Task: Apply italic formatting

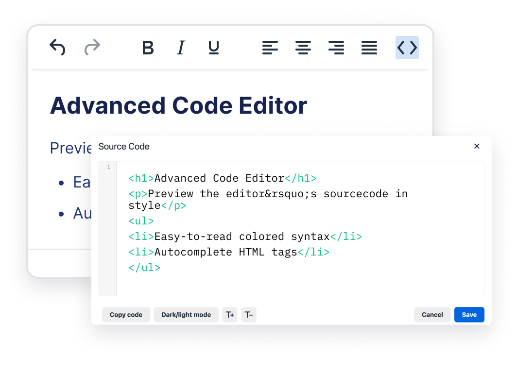Action: click(x=180, y=48)
